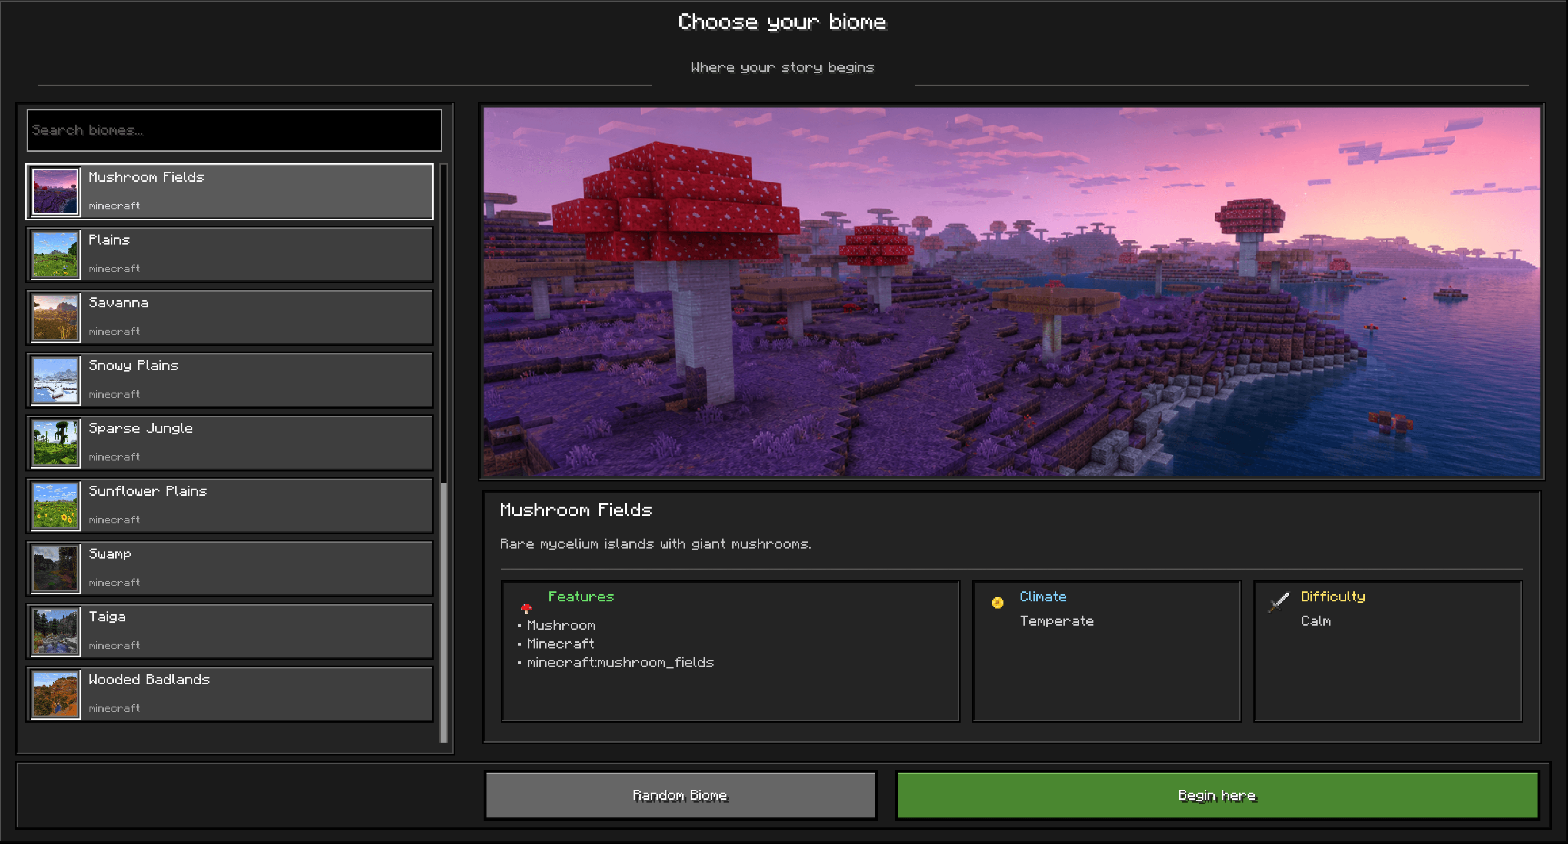Viewport: 1568px width, 844px height.
Task: Click the Swamp biome thumbnail icon
Action: coord(55,569)
